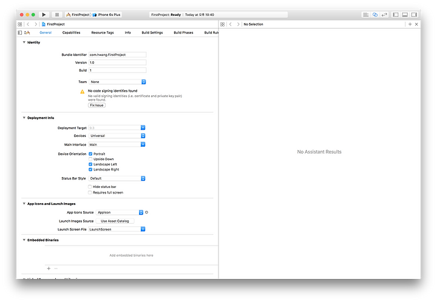Go back in left editor history
437x302 pixels.
[28, 24]
